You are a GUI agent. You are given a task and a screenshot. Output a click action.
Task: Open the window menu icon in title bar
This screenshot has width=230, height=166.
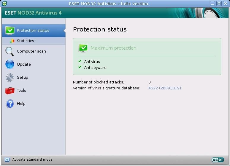4,4
